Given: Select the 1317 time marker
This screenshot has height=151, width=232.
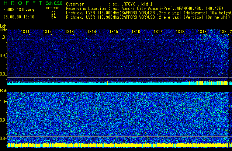Looking at the screenshot, I should click(158, 32).
